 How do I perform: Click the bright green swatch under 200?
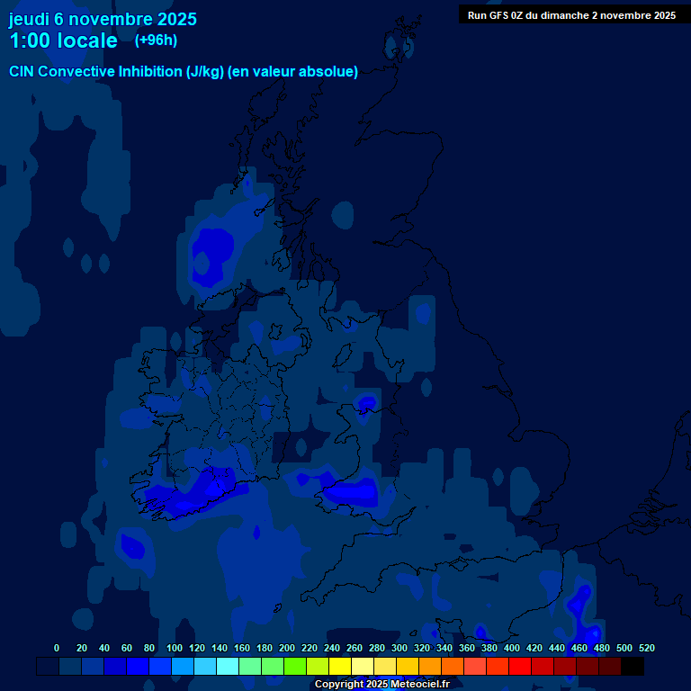[x=295, y=667]
